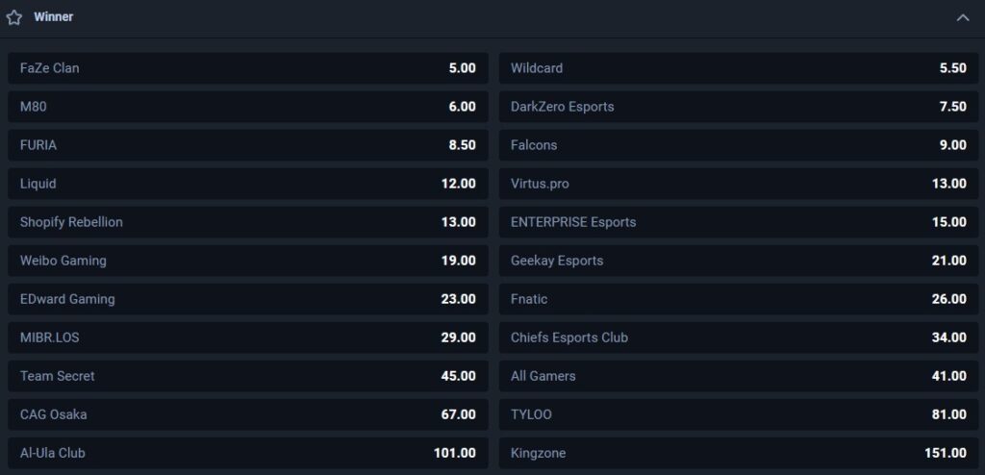Select FaZe Clan at odds 5.00
Image resolution: width=985 pixels, height=475 pixels.
click(x=247, y=68)
